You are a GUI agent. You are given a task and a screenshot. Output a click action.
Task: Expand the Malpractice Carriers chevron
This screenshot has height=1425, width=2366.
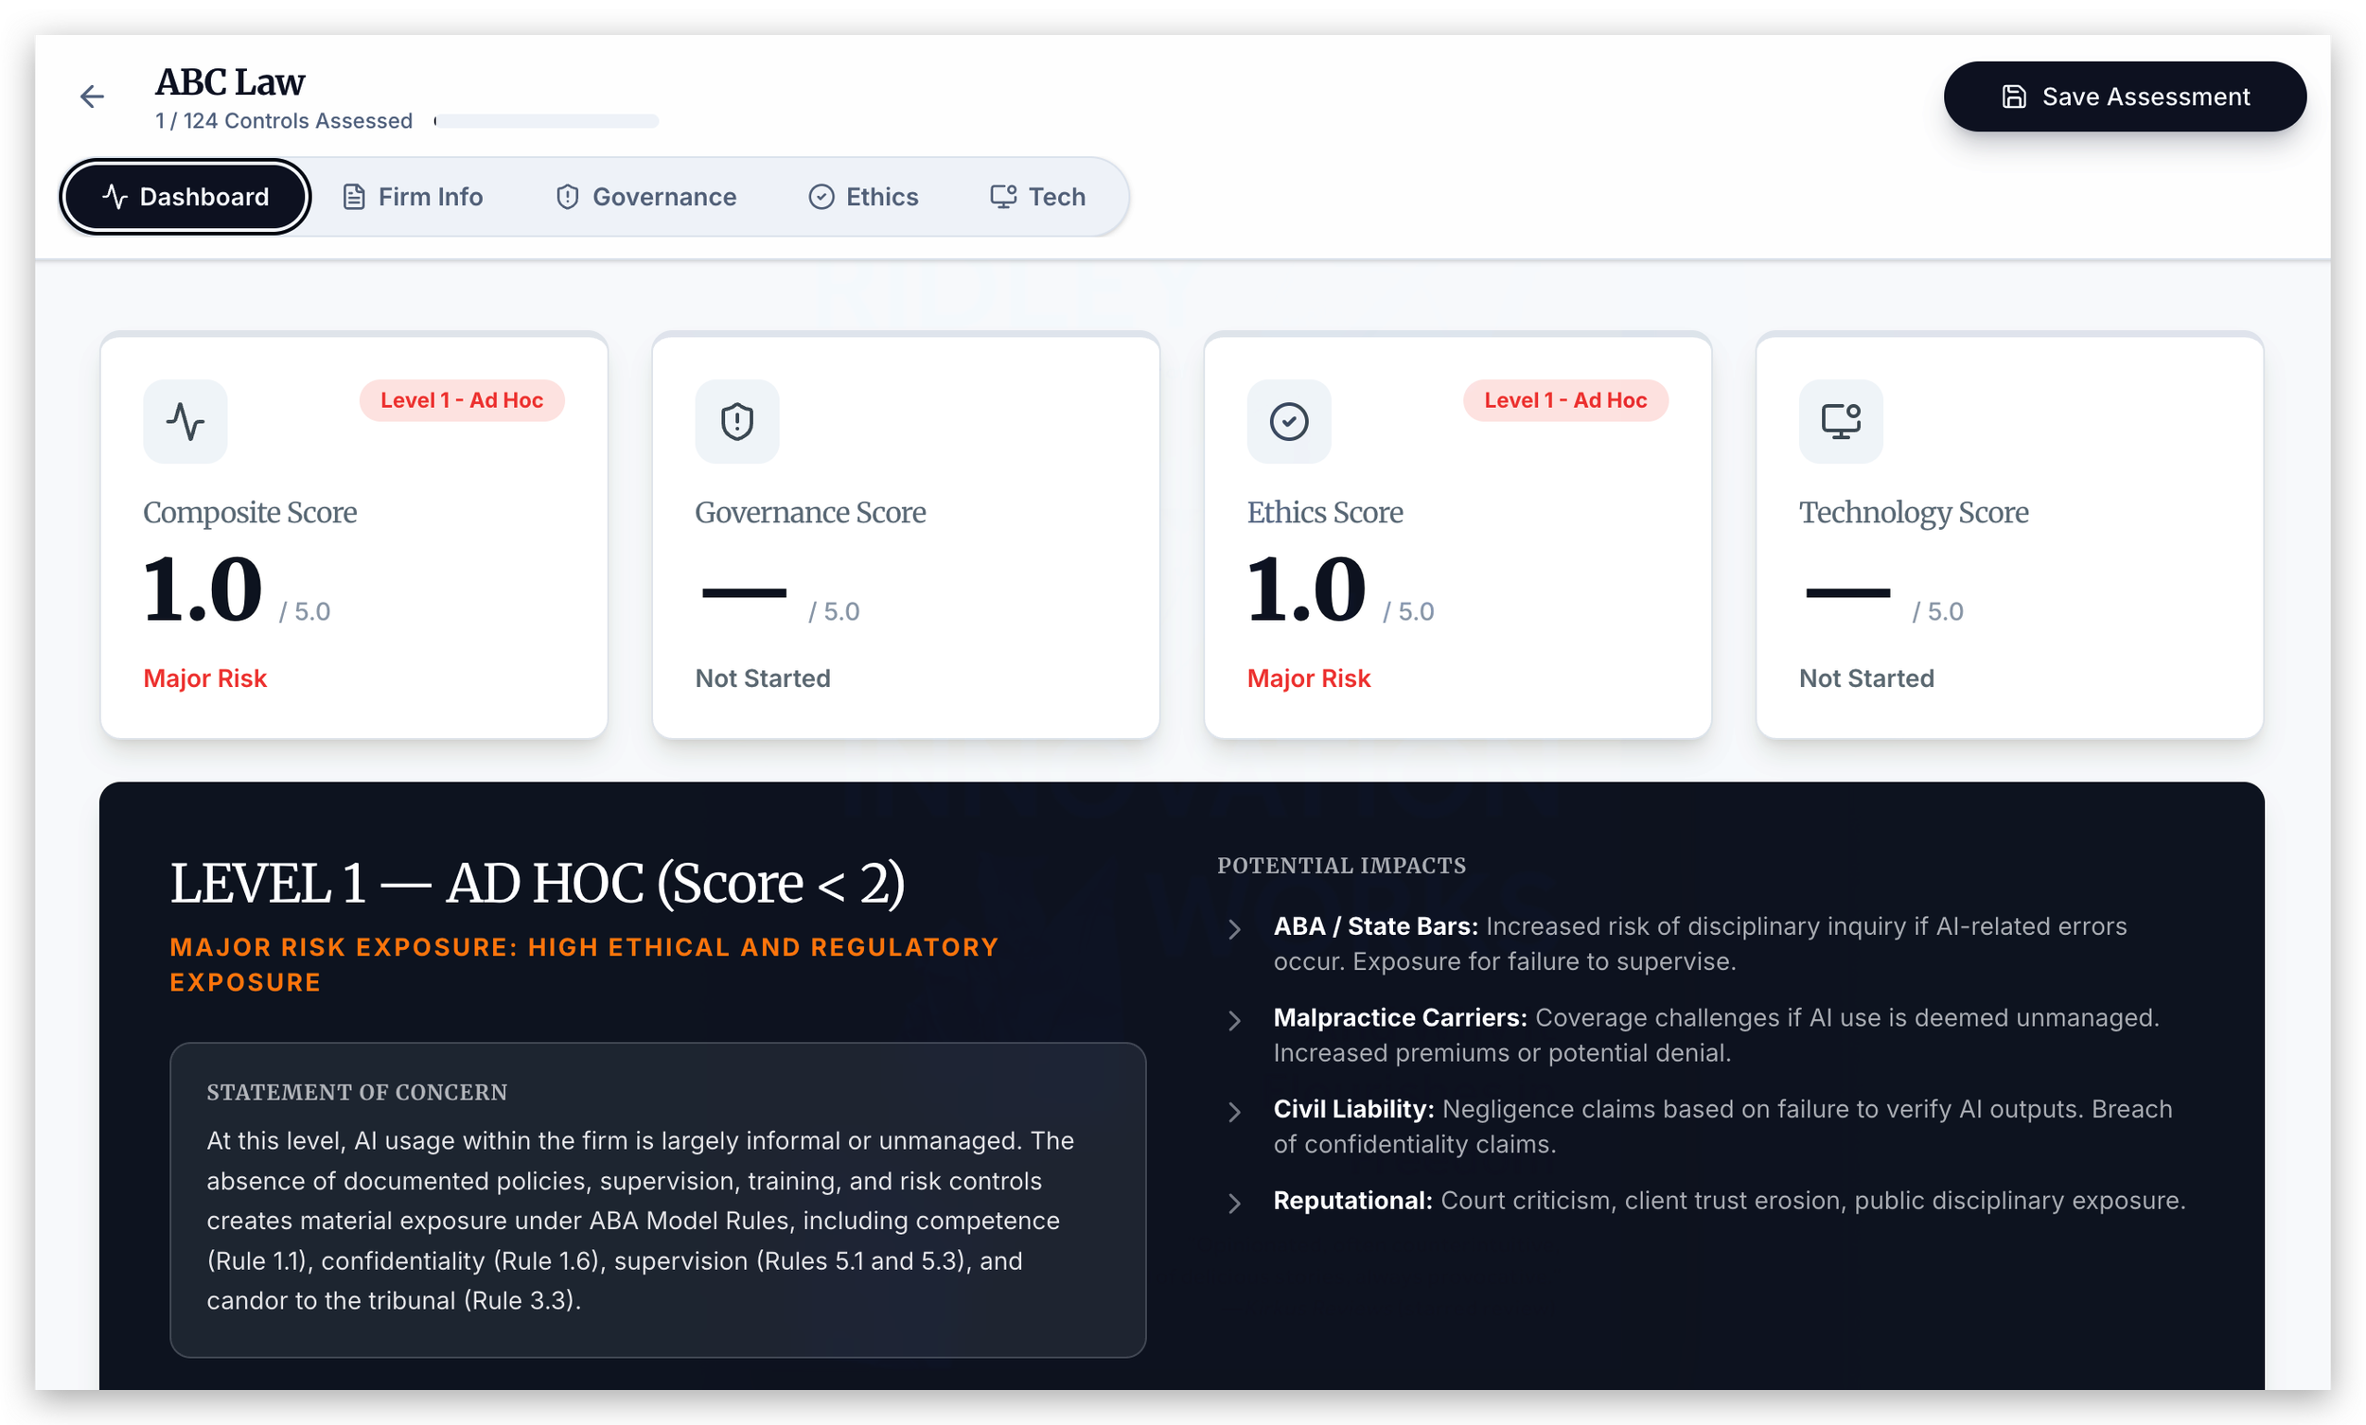tap(1235, 1021)
